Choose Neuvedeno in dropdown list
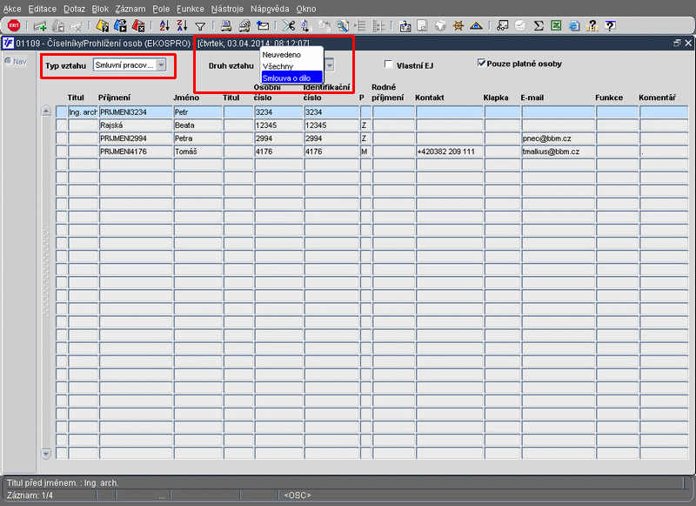 point(291,55)
